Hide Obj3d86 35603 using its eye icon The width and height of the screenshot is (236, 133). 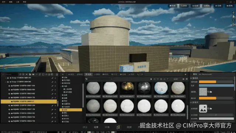[9, 93]
